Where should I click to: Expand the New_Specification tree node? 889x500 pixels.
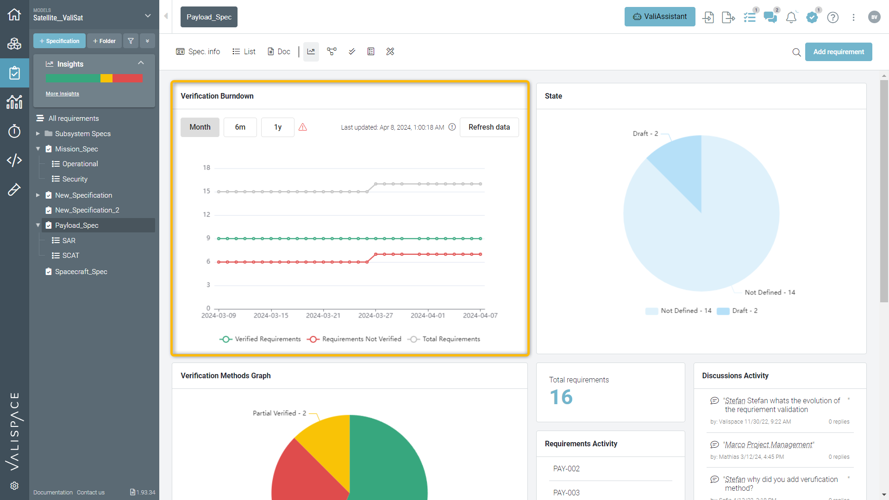coord(38,195)
